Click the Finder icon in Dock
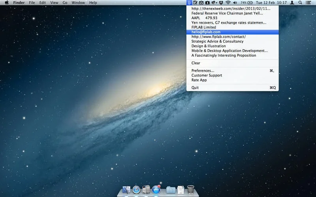The height and width of the screenshot is (197, 316). click(x=127, y=190)
